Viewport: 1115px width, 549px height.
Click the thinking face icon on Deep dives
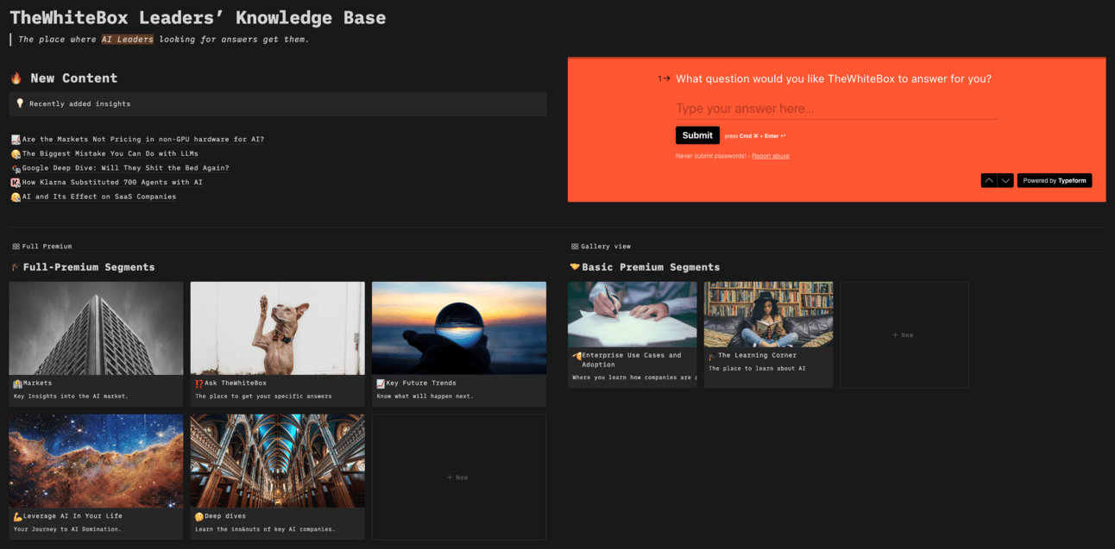click(x=199, y=516)
